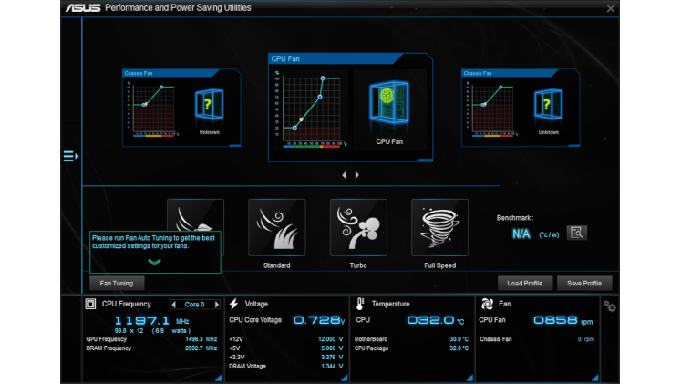
Task: Go to next fan with right arrow
Action: (x=357, y=175)
